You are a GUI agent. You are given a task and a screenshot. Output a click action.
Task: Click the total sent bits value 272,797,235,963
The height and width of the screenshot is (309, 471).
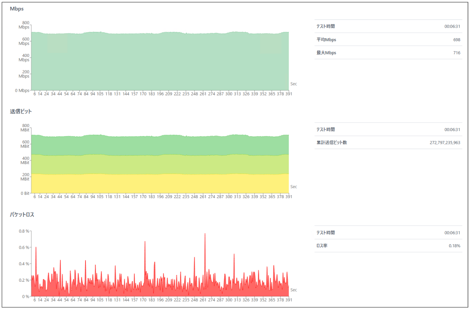tap(445, 143)
